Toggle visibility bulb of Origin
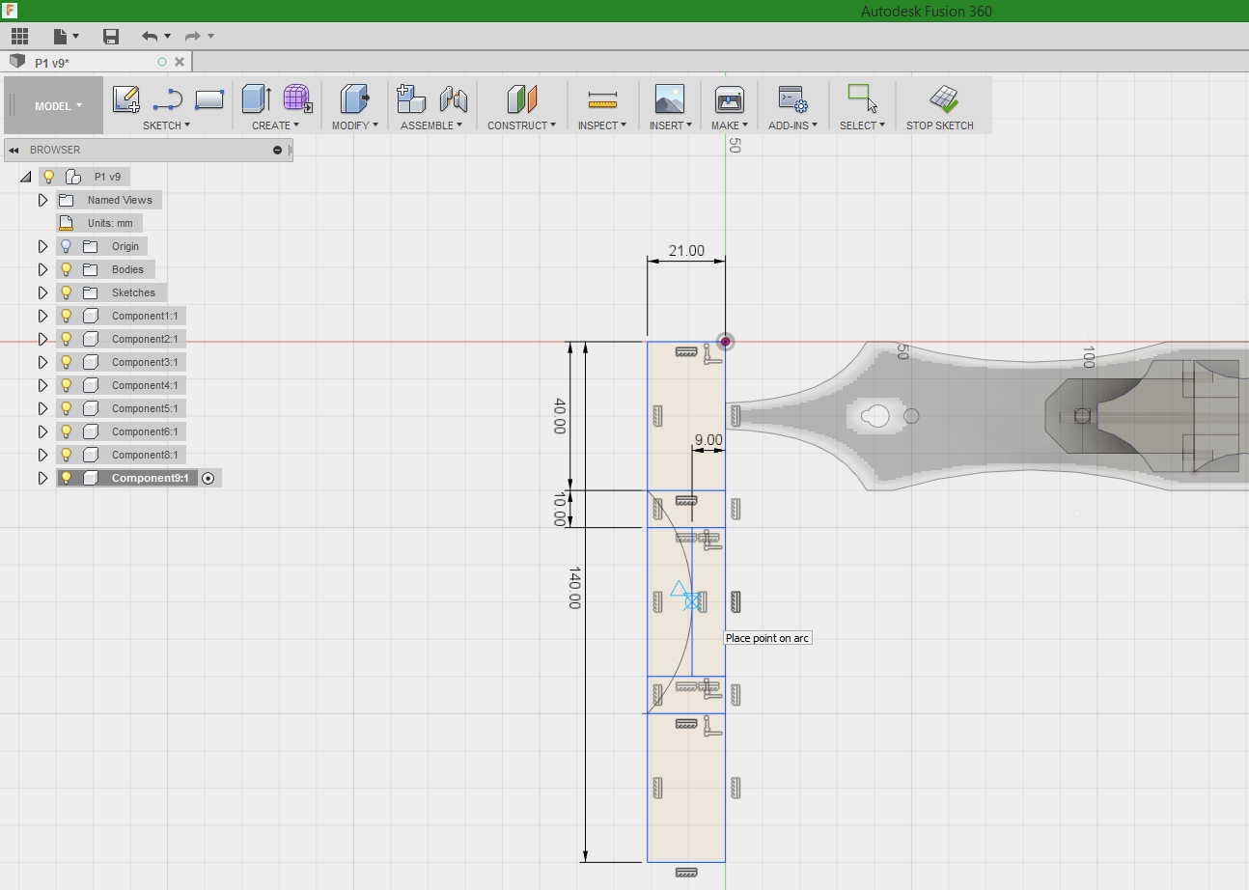This screenshot has height=890, width=1249. (66, 246)
